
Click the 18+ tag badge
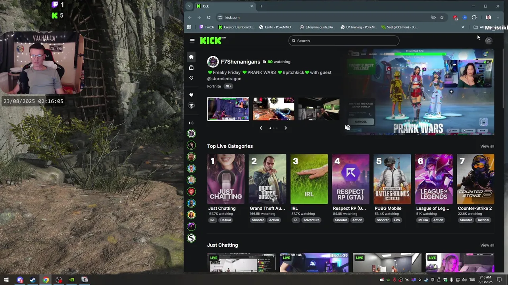(x=228, y=86)
